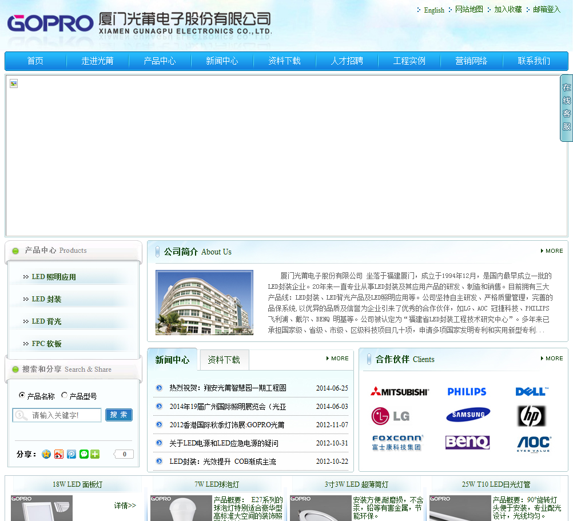
Task: Open the Philips partner logo
Action: coord(467,392)
